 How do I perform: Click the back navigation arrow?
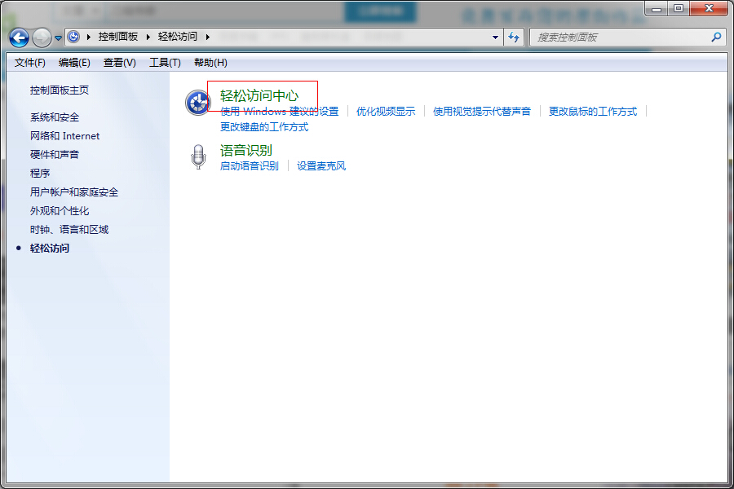coord(18,37)
